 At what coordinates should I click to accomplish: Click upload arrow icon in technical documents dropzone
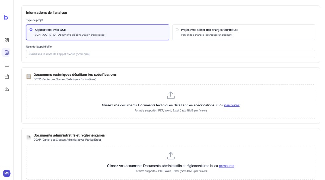(171, 95)
